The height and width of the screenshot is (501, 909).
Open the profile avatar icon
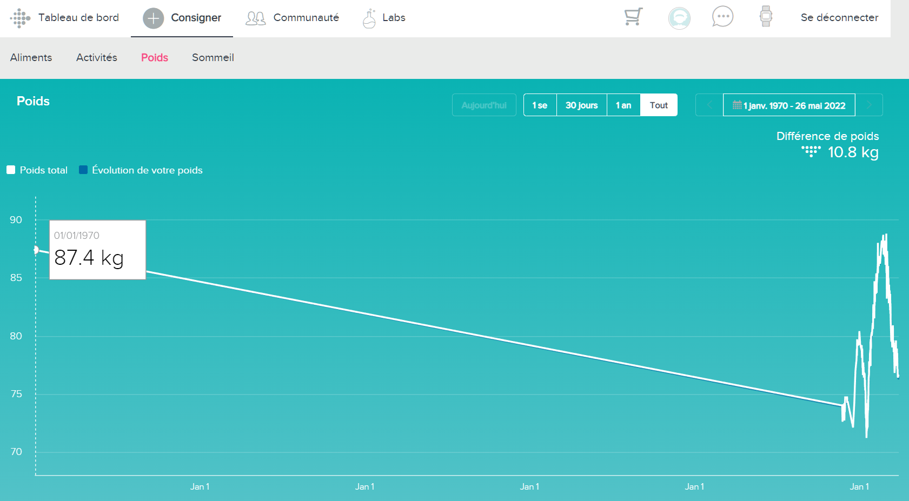point(679,18)
